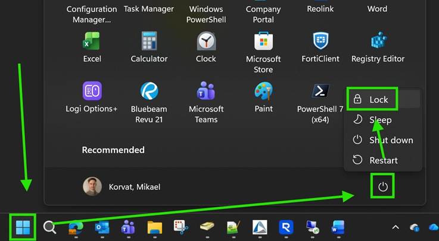
Task: Choose Lock in the power menu
Action: click(x=383, y=99)
